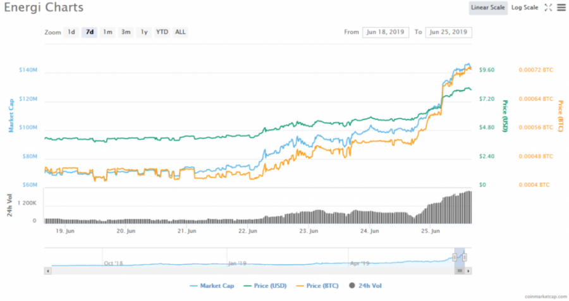The height and width of the screenshot is (301, 569).
Task: Edit the From date field
Action: 386,32
